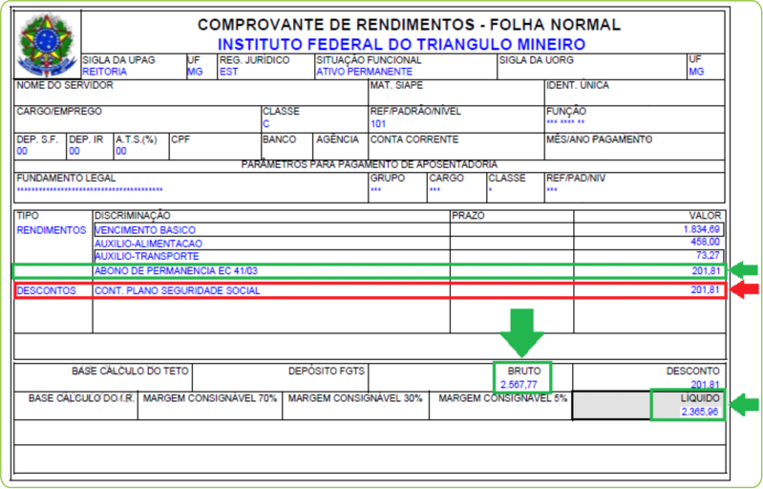The image size is (763, 489).
Task: Select the "AUXILIO-TRANSPORTE" row description
Action: coord(147,256)
